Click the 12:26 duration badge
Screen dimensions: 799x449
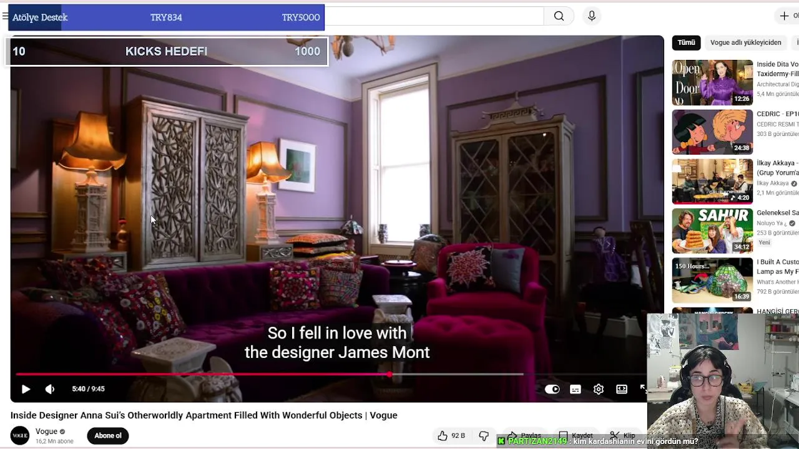[x=742, y=99]
